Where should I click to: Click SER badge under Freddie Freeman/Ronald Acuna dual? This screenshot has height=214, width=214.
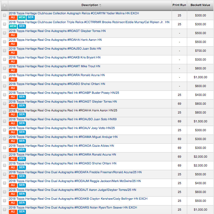pos(22,176)
